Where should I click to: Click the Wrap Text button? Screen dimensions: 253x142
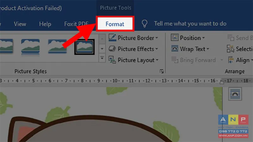190,49
